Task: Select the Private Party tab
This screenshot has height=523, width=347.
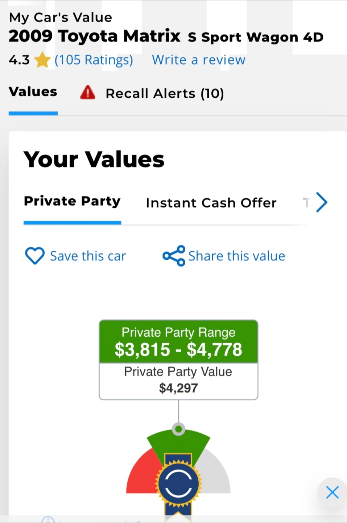Action: pos(72,201)
